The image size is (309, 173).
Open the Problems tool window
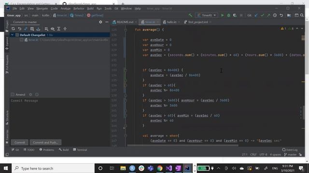coord(46,150)
